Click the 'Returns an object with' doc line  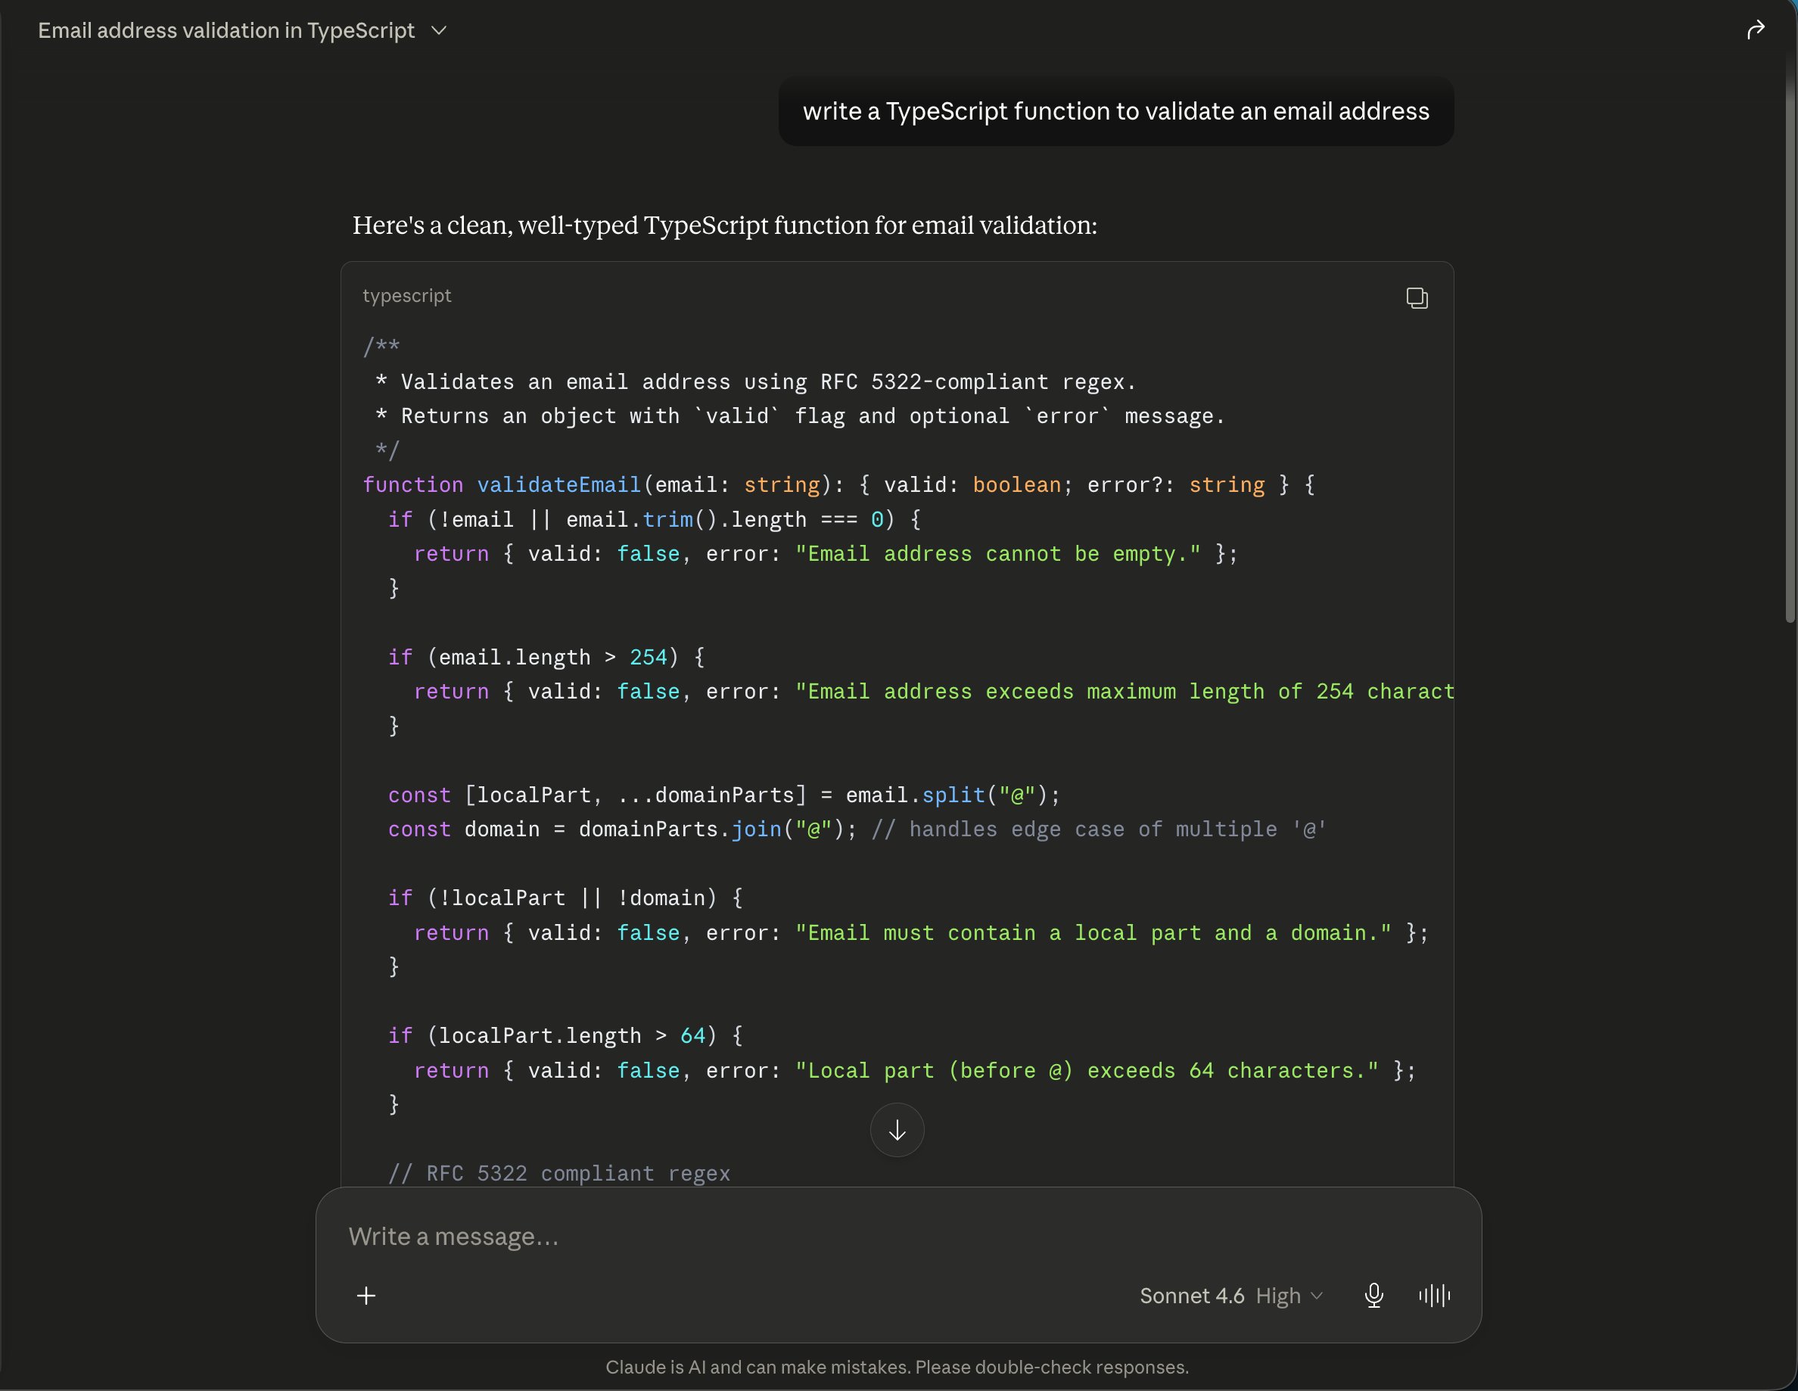[x=800, y=417]
